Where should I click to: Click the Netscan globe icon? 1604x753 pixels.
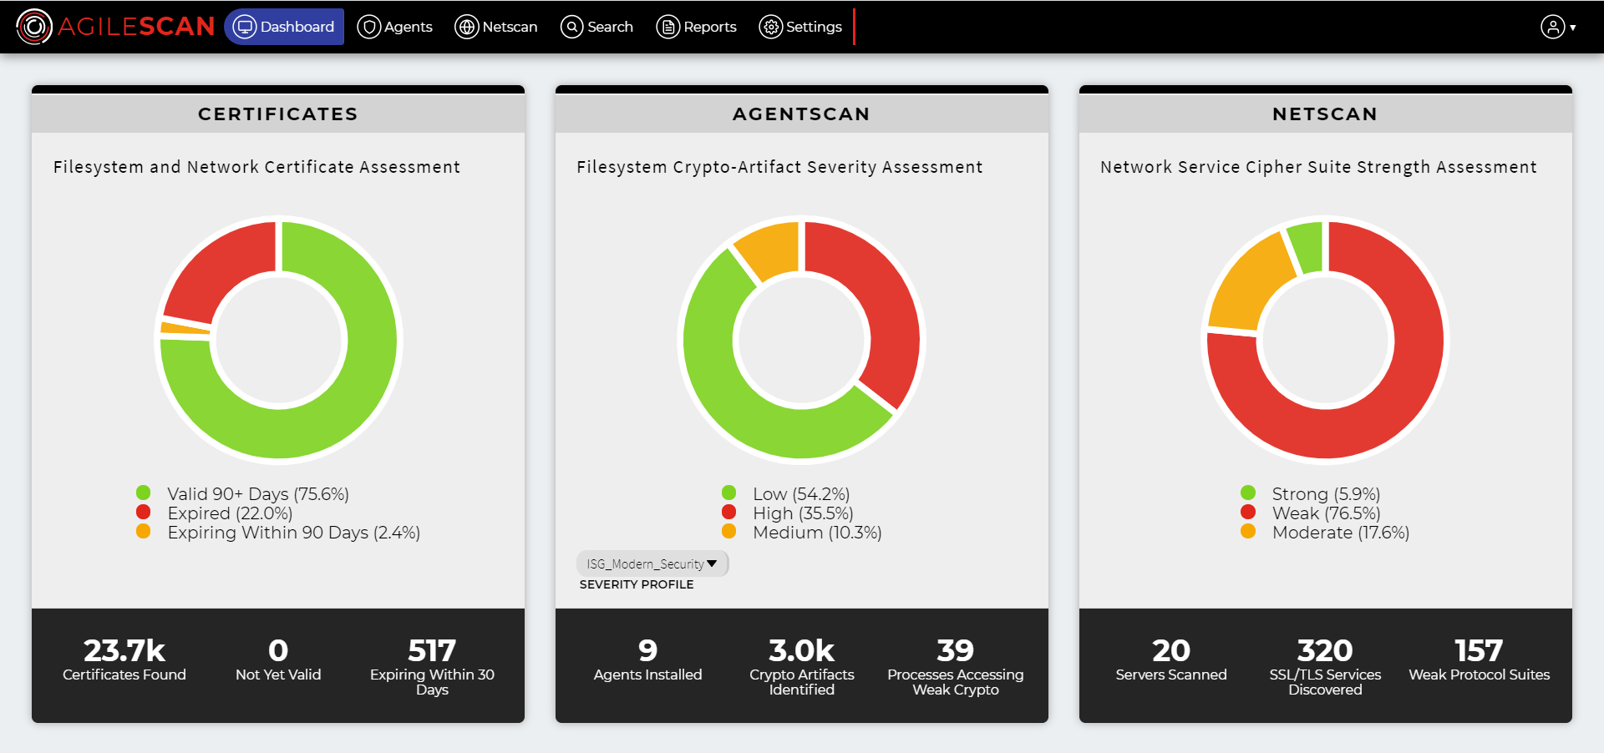pos(467,27)
